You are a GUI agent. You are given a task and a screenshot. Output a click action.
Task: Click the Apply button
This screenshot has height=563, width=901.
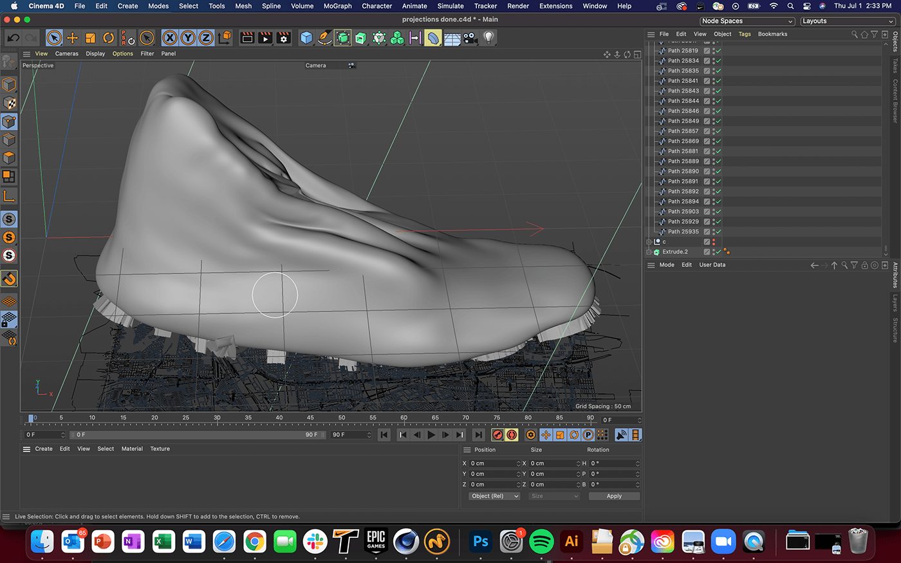(614, 496)
